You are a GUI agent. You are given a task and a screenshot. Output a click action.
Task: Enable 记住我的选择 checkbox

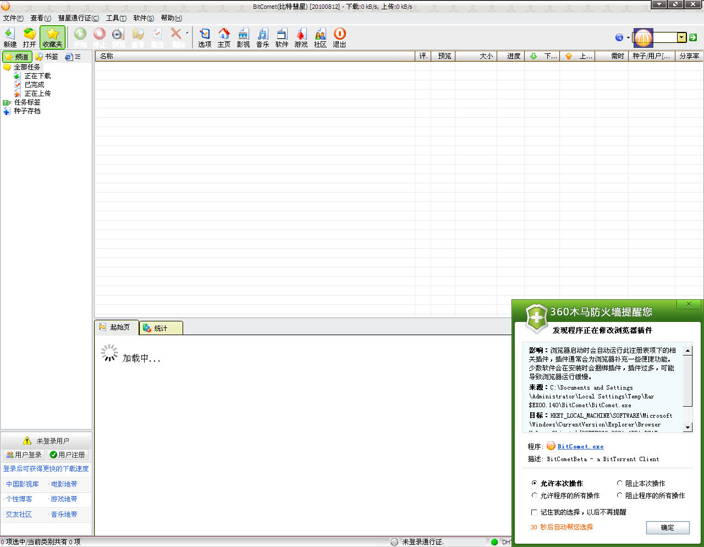[534, 512]
